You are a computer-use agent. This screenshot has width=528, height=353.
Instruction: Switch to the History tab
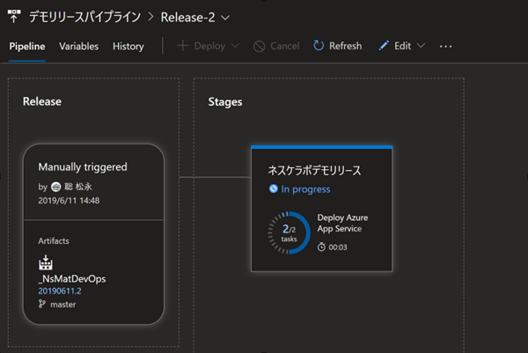[128, 46]
